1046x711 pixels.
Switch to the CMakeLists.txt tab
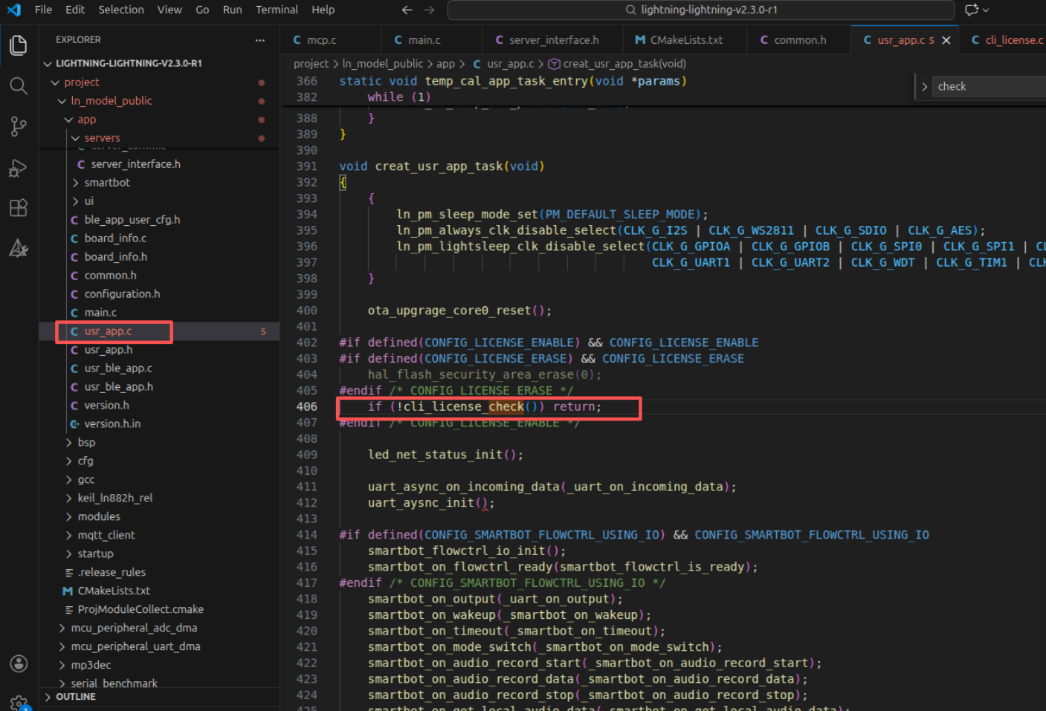pyautogui.click(x=685, y=40)
